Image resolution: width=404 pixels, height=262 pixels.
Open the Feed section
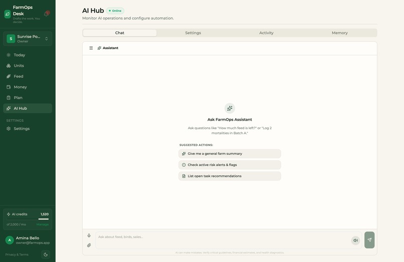click(x=28, y=76)
